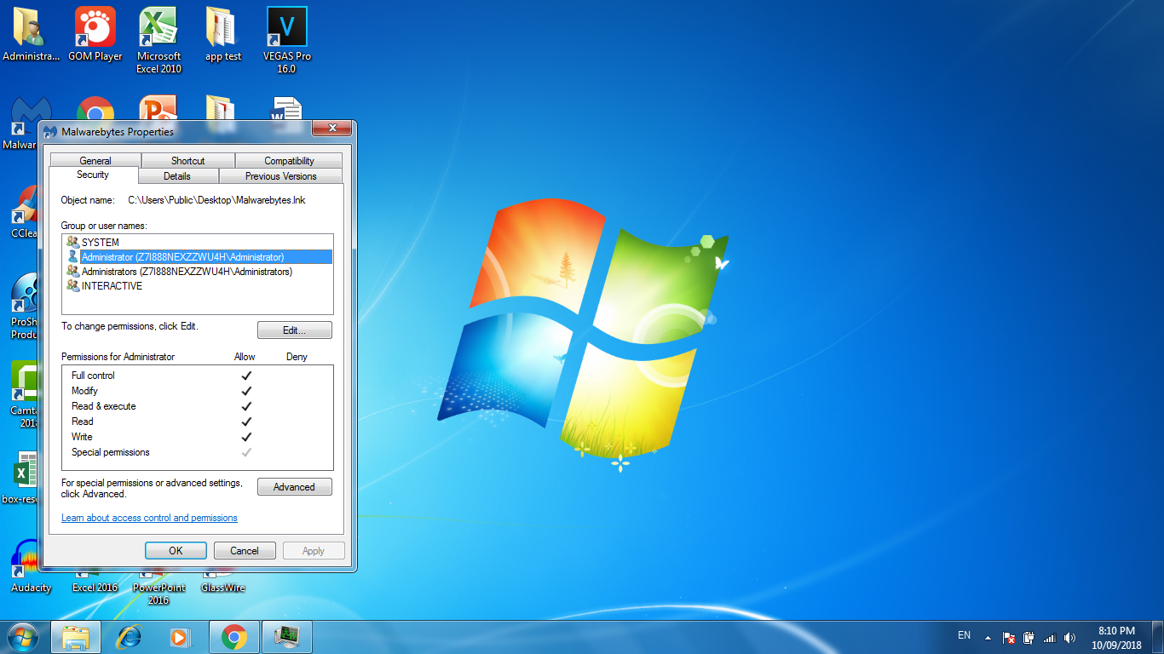Click the Windows Start orb

pos(23,637)
